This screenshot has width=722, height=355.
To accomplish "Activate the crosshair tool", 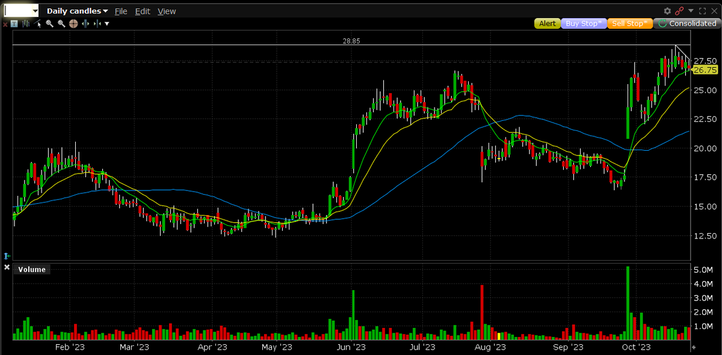I will coord(73,23).
